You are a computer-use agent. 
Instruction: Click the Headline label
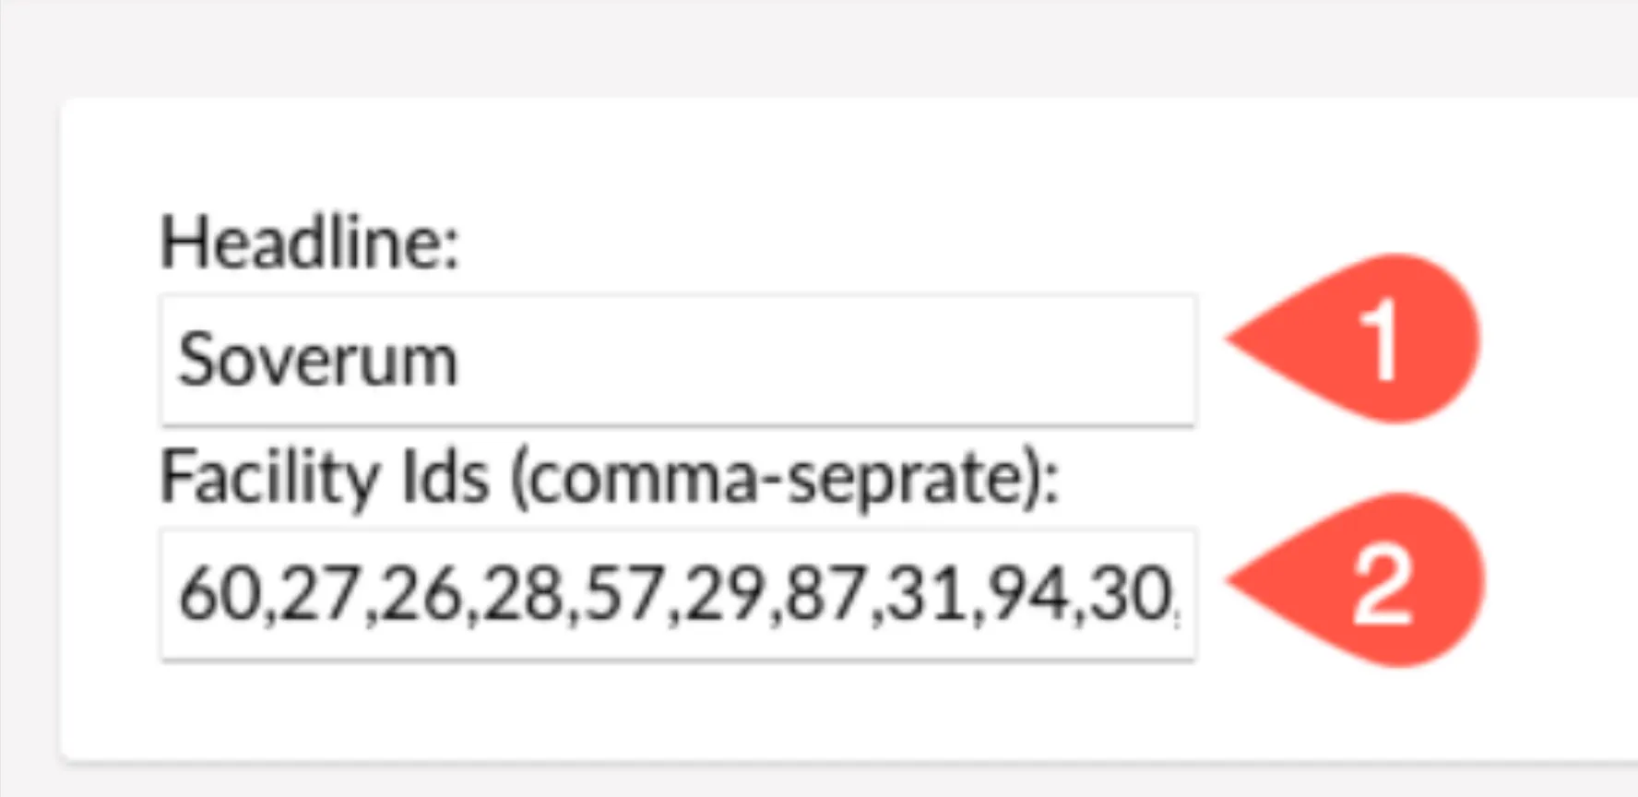pos(310,244)
